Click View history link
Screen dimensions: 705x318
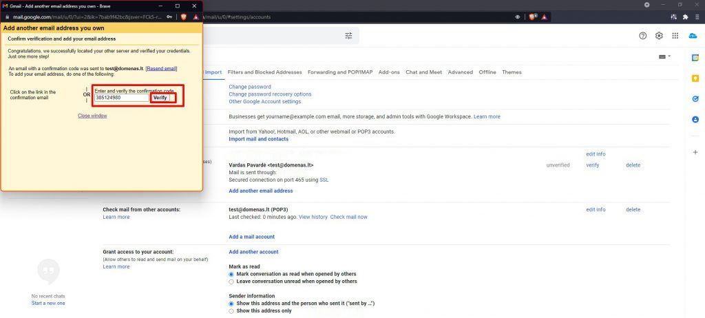313,217
